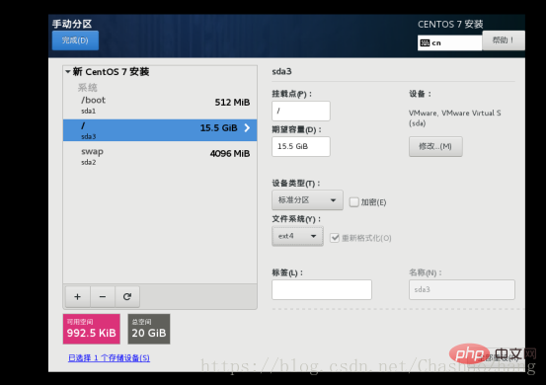Image resolution: width=547 pixels, height=386 pixels.
Task: Open the ext4 file system dropdown
Action: [x=297, y=236]
